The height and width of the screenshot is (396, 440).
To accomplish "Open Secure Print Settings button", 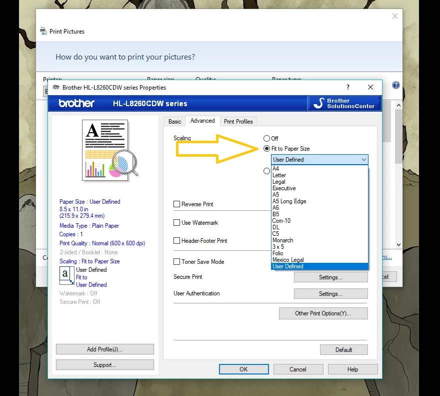I will pos(330,277).
